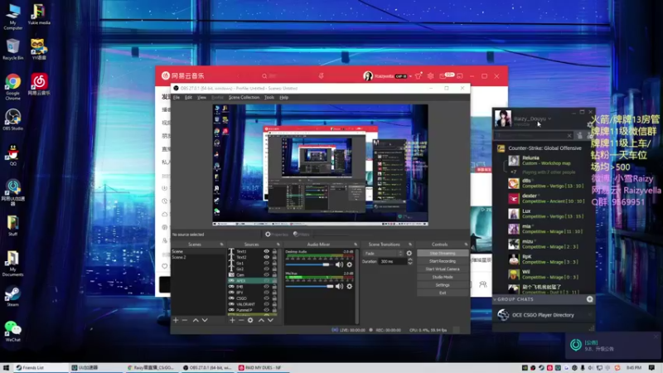The height and width of the screenshot is (373, 663).
Task: Open the File menu in OBS
Action: 177,98
